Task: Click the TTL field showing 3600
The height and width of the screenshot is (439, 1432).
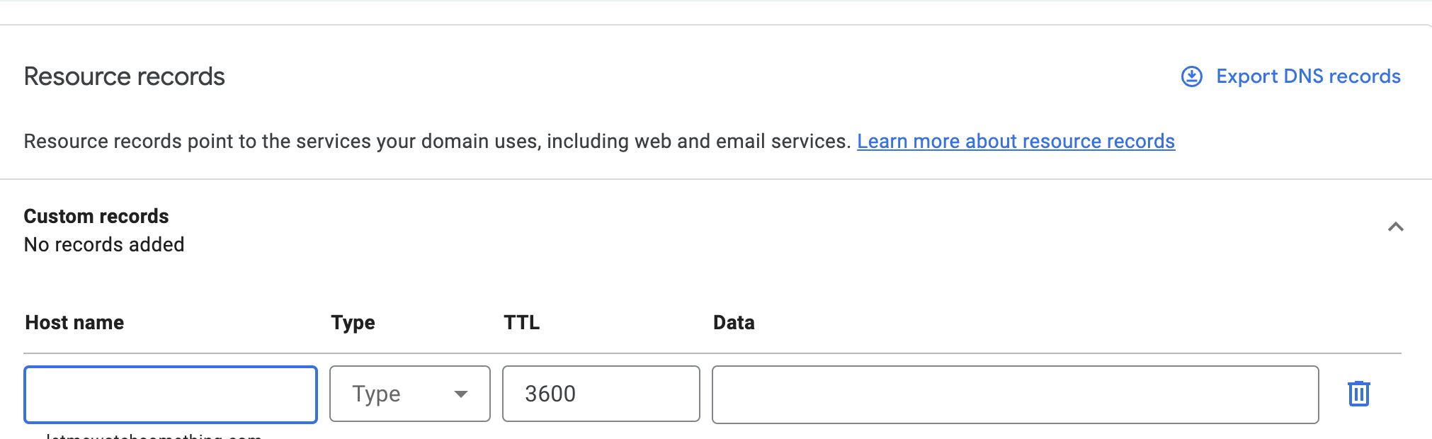Action: [x=601, y=394]
